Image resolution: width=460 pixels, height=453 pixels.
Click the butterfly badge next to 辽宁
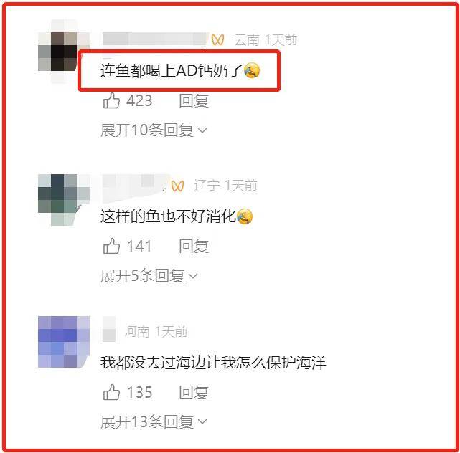[177, 186]
